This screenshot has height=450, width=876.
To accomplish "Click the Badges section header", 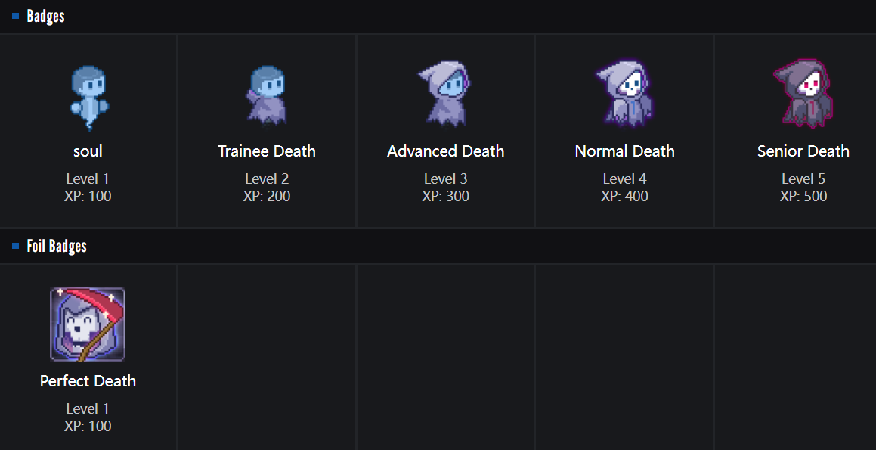I will tap(45, 16).
